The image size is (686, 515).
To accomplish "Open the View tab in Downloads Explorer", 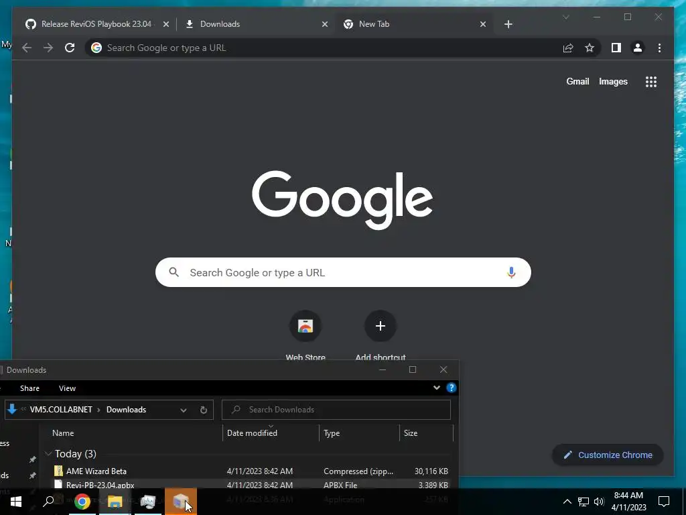I will (x=68, y=388).
